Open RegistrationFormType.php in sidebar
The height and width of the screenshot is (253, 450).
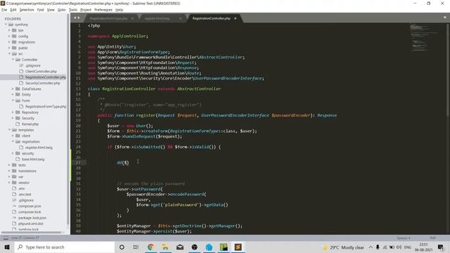pyautogui.click(x=45, y=106)
